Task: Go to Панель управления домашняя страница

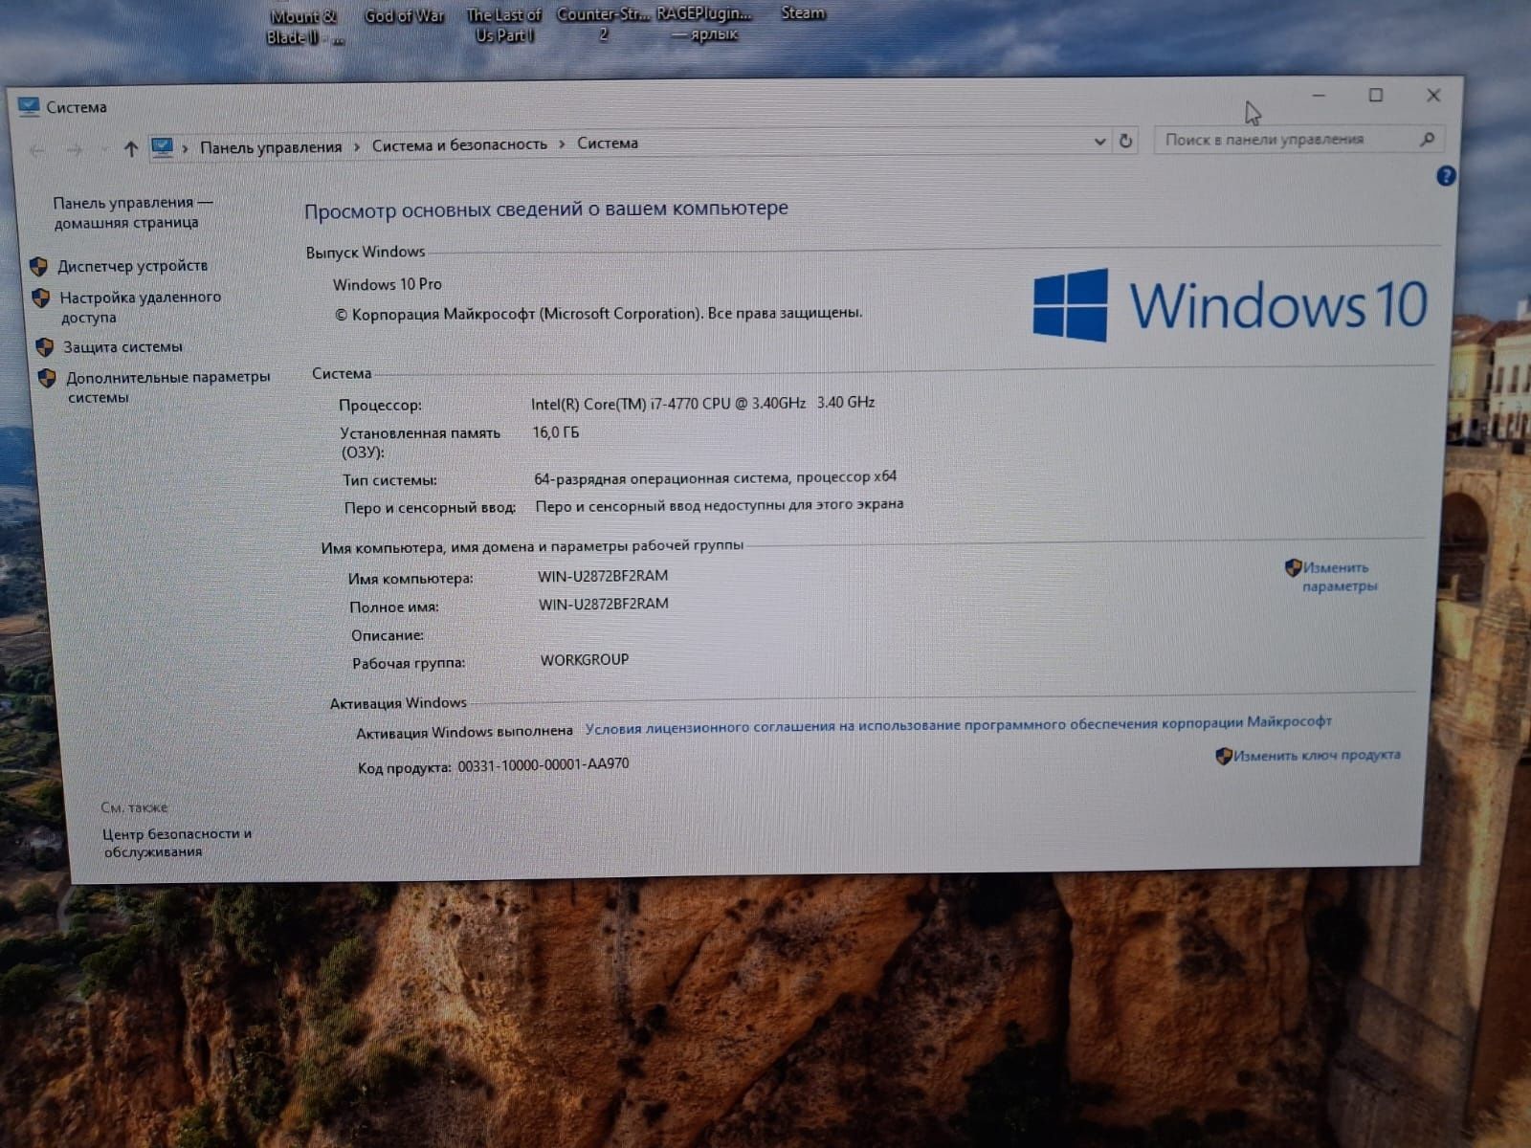Action: (132, 212)
